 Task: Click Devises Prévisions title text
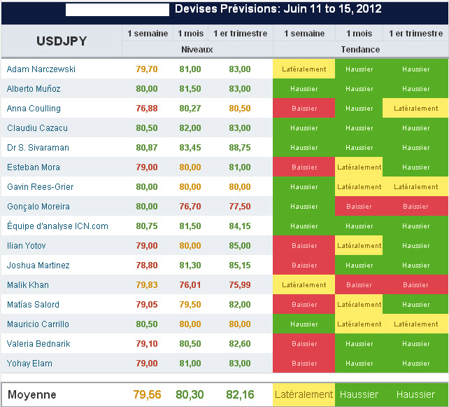coord(278,9)
